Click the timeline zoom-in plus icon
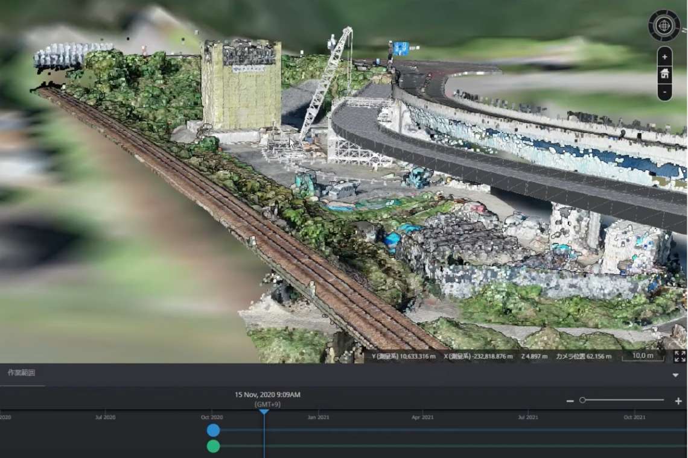Screen dimensions: 688x458 tap(678, 401)
